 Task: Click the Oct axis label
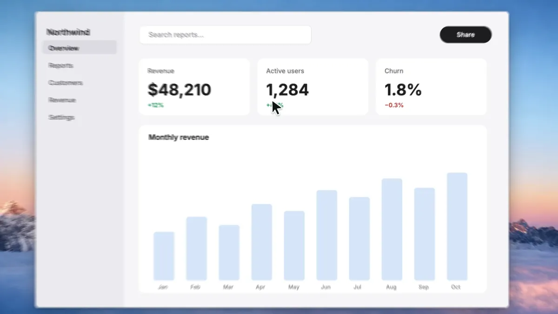tap(456, 287)
